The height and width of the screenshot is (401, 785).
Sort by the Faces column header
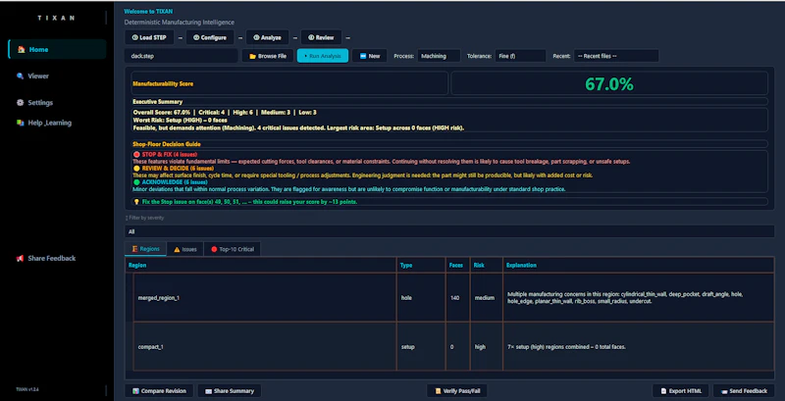click(x=458, y=265)
